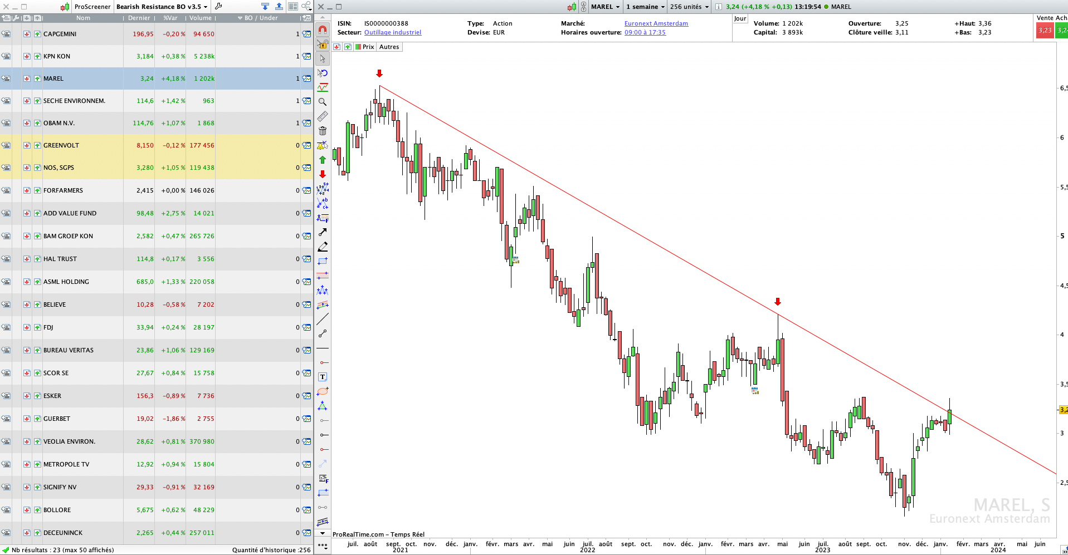
Task: Click the trash can delete tool
Action: coord(323,131)
